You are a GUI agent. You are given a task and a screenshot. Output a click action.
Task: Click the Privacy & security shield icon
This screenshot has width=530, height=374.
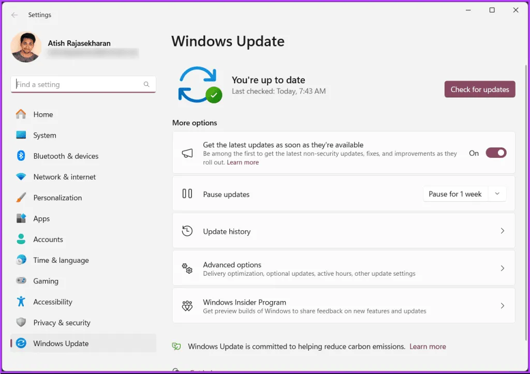point(21,323)
